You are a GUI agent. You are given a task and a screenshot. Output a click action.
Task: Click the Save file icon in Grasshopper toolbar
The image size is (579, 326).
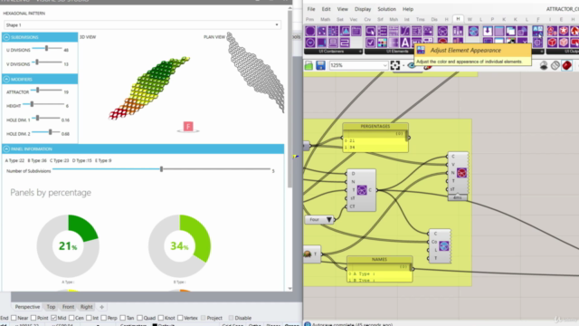(x=320, y=65)
